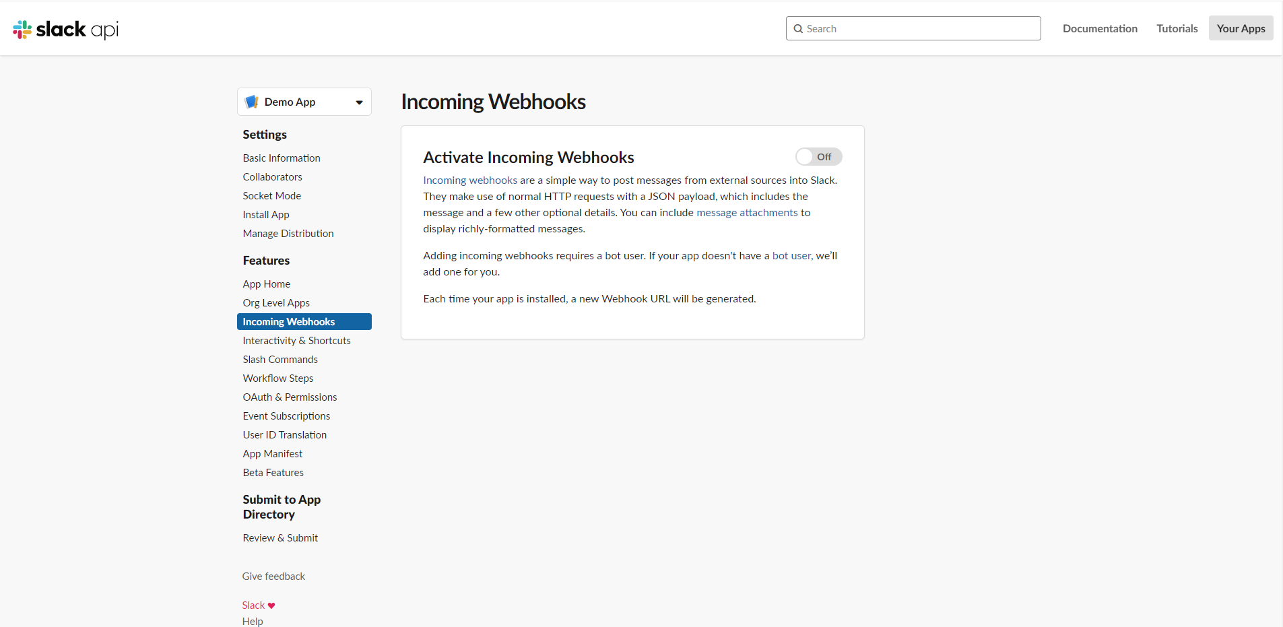1283x627 pixels.
Task: Click the search magnifier icon
Action: (x=798, y=28)
